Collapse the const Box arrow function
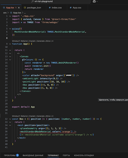The height and width of the screenshot is (158, 128). tap(10, 119)
